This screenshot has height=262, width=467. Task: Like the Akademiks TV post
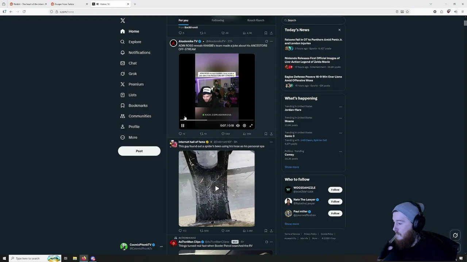point(225,134)
